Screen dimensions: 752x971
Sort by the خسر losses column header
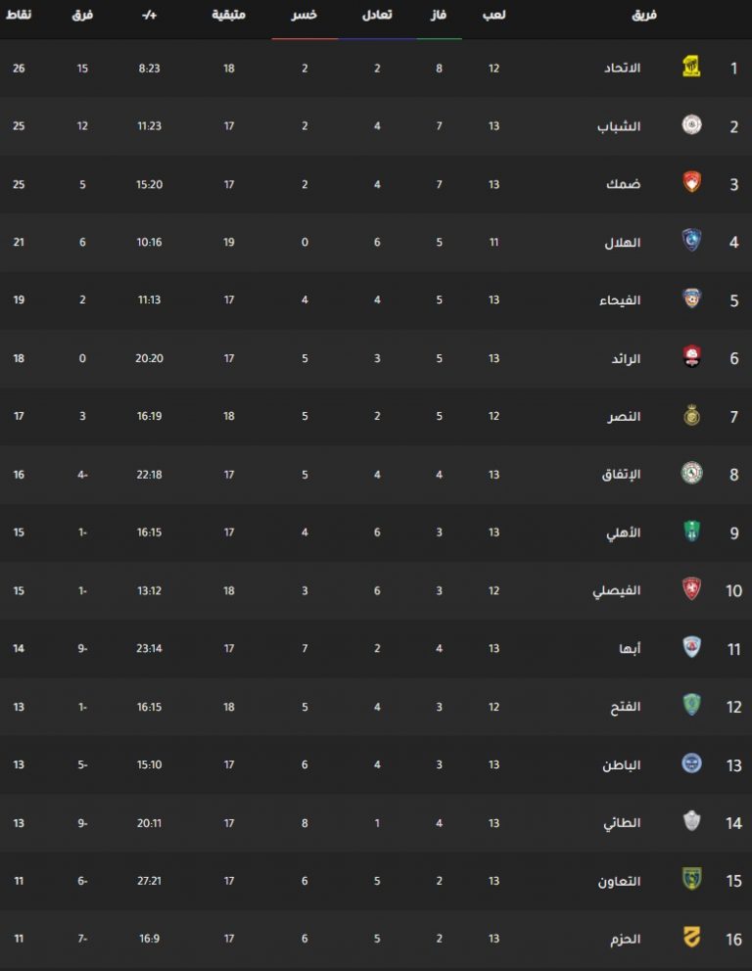point(305,15)
